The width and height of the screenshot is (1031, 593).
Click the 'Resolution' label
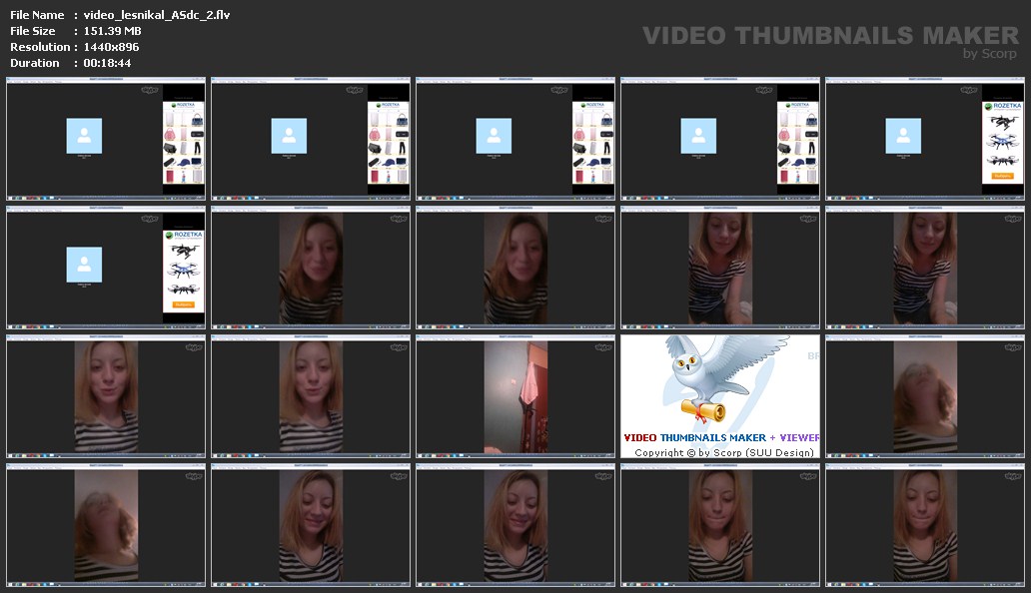pos(40,47)
